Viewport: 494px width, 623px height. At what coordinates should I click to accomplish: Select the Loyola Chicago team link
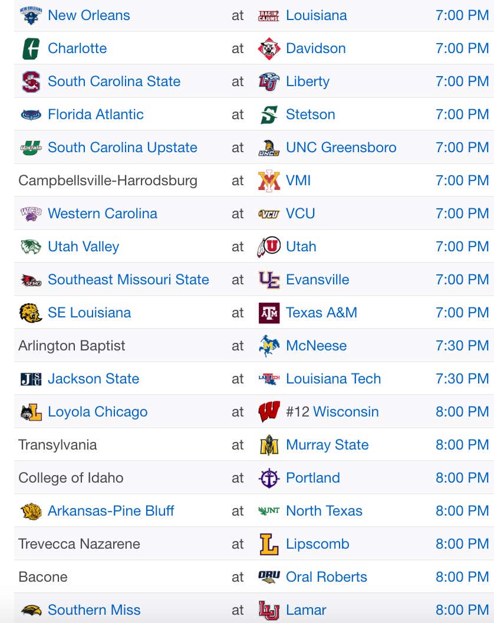pos(98,412)
